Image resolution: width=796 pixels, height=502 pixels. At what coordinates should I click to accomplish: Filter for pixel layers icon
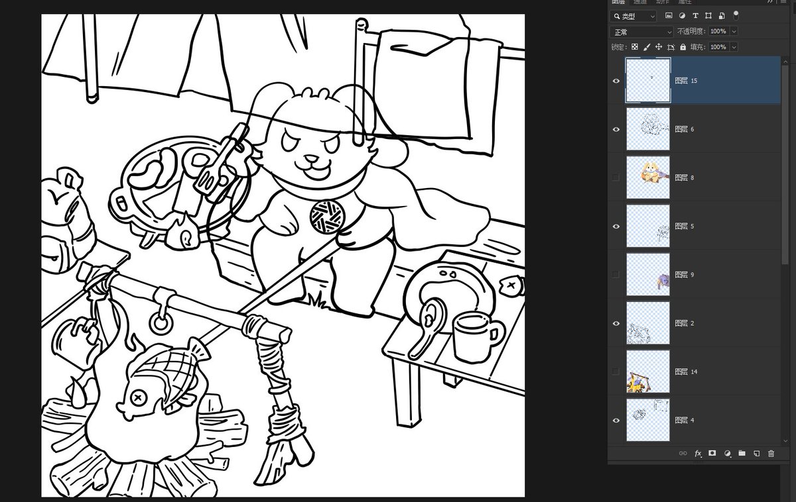click(669, 15)
